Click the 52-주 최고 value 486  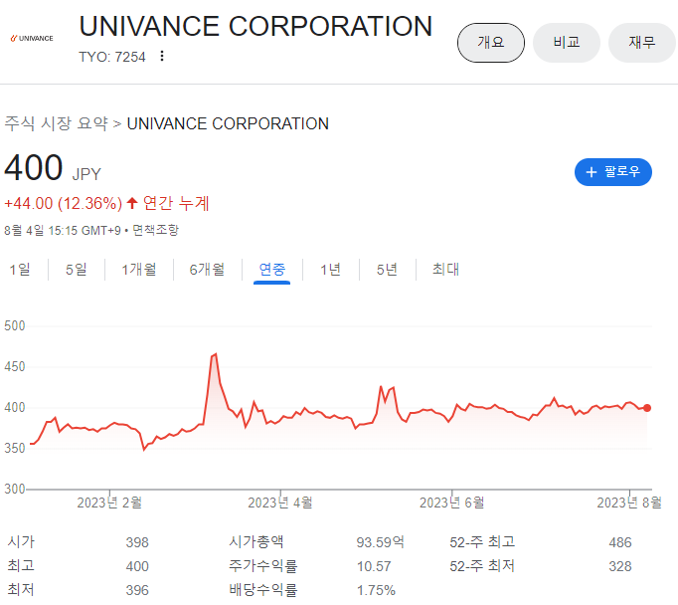point(620,542)
